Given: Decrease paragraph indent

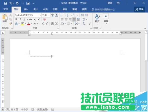Looking at the screenshot, I should point(82,15).
